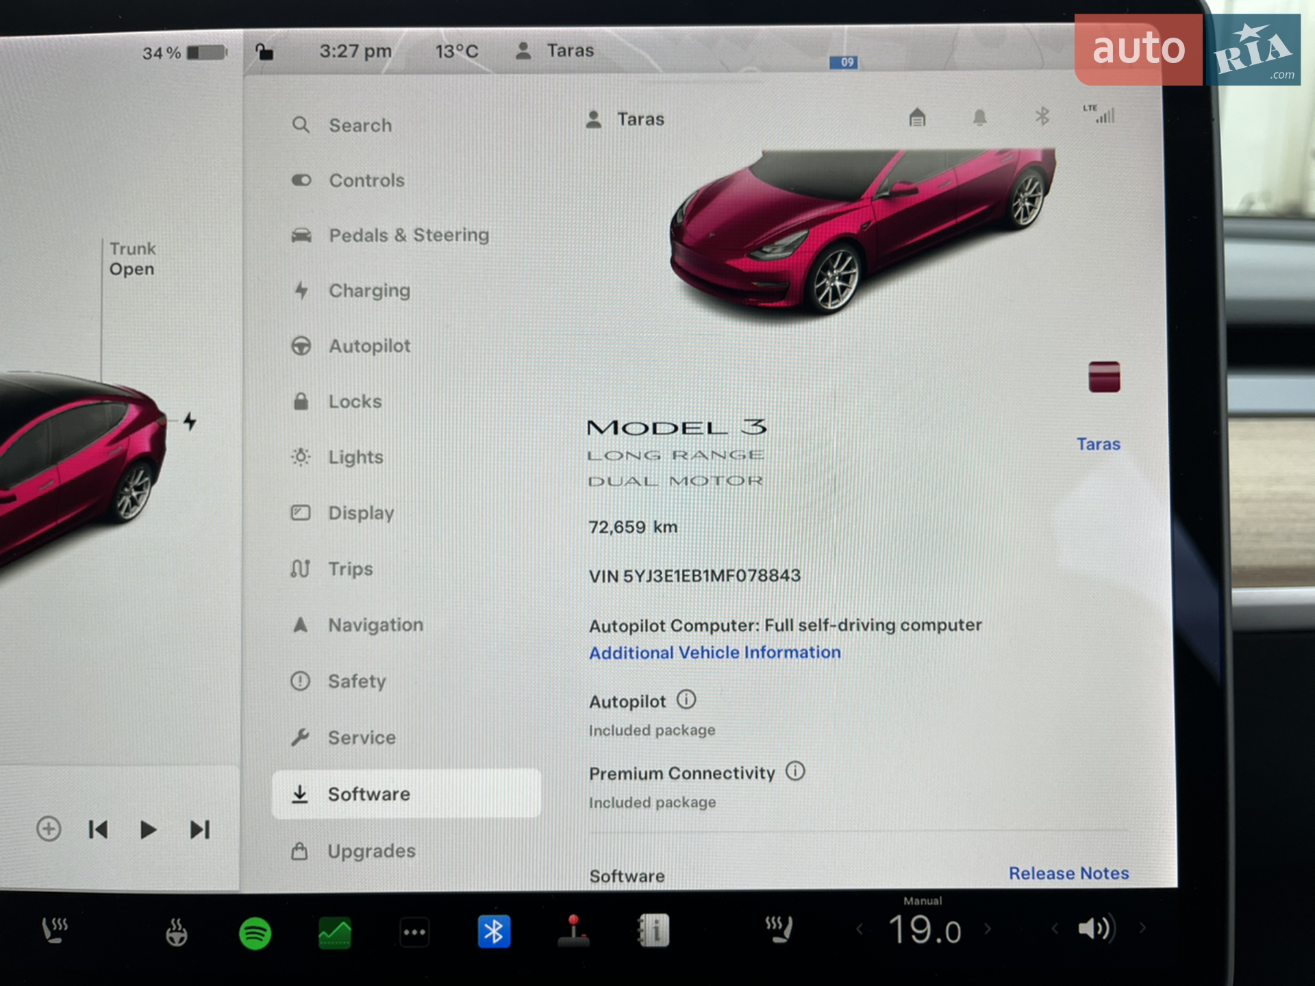
Task: Increase cabin temperature with right arrow
Action: coord(988,928)
